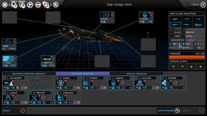Click the first locked special slot
This screenshot has height=116, width=207.
click(191, 66)
